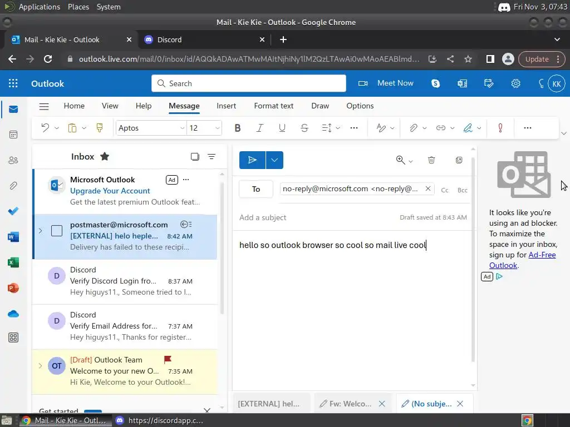Add Bcc recipients field
Image resolution: width=570 pixels, height=427 pixels.
click(x=463, y=190)
